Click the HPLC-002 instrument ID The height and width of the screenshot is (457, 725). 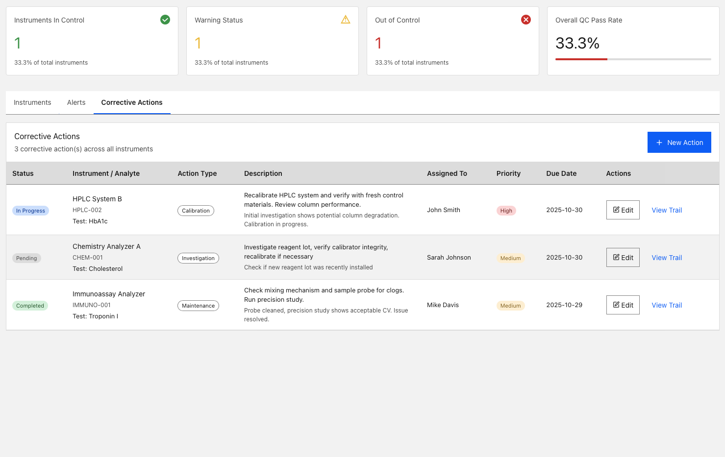[x=87, y=210]
